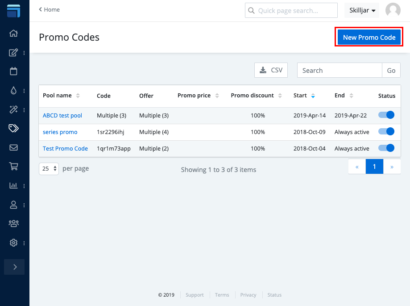This screenshot has height=306, width=410.
Task: Click the home icon in sidebar
Action: (x=13, y=33)
